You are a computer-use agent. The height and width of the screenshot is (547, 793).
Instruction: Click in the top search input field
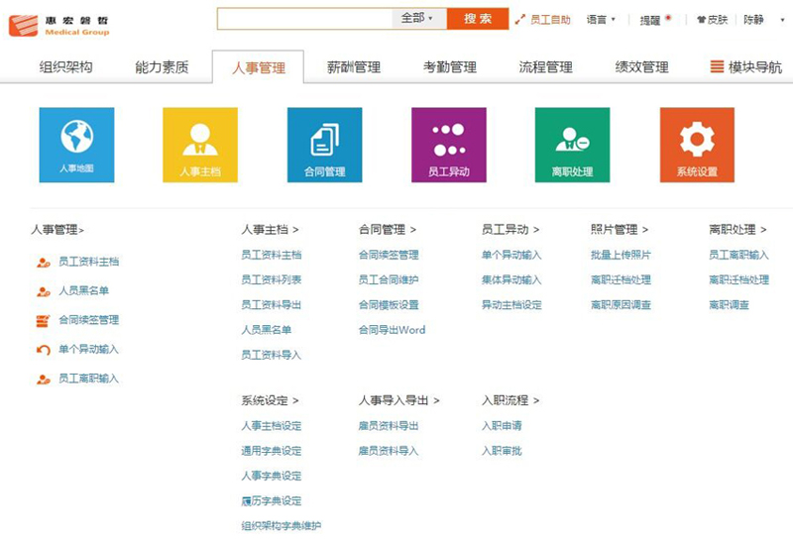(303, 18)
